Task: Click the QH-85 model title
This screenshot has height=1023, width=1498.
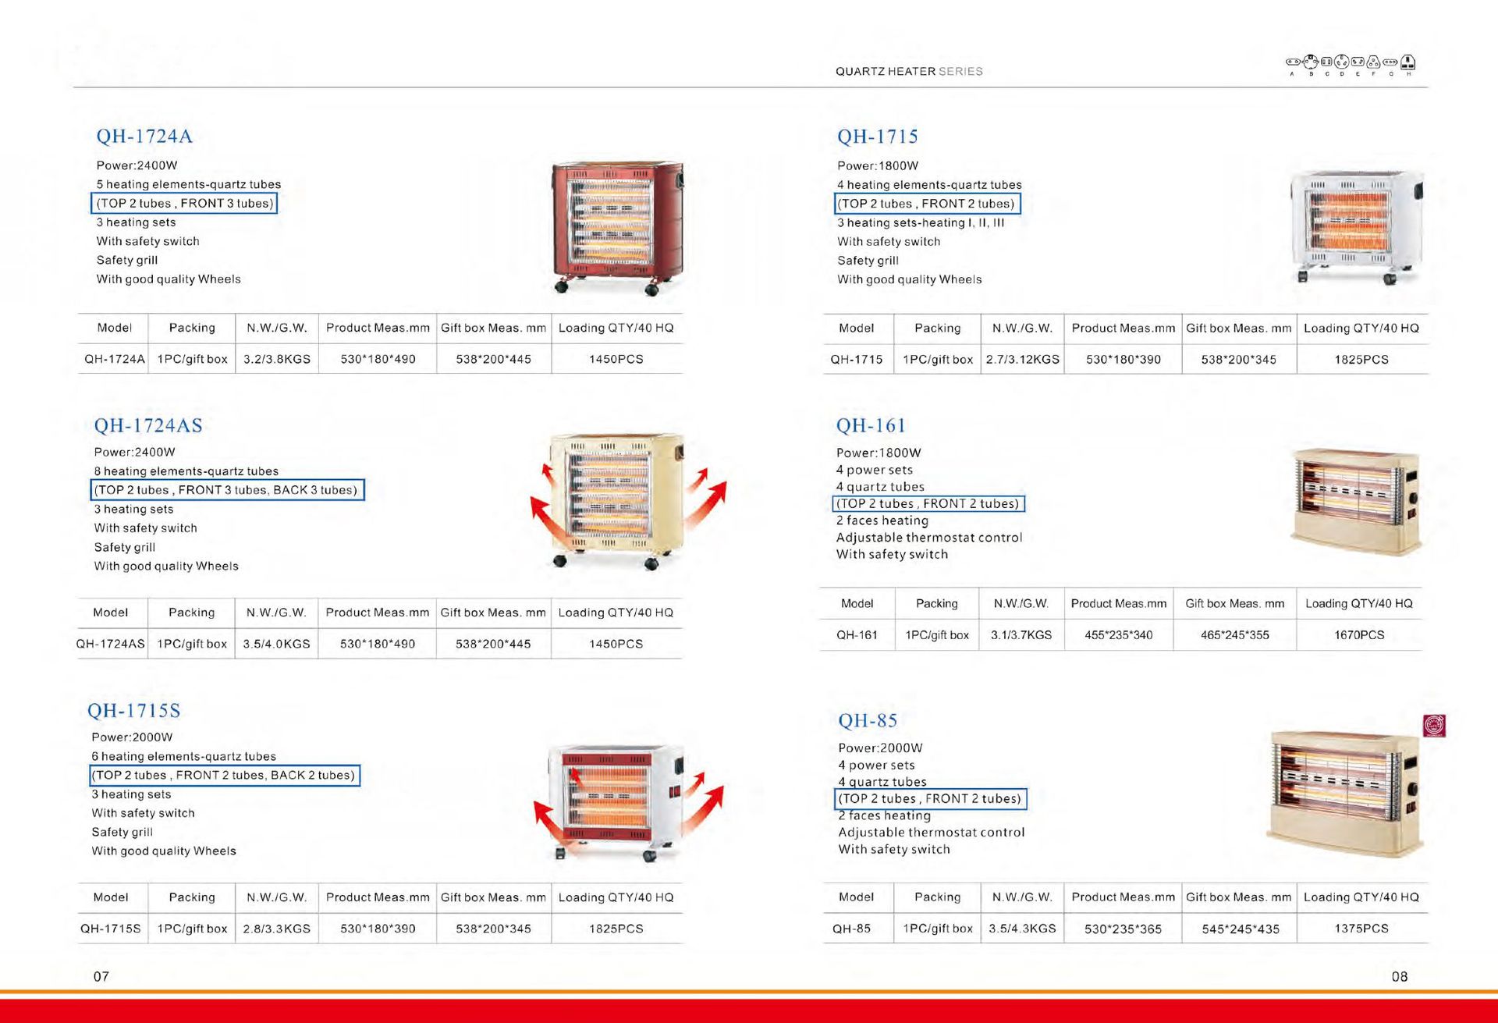Action: click(868, 720)
